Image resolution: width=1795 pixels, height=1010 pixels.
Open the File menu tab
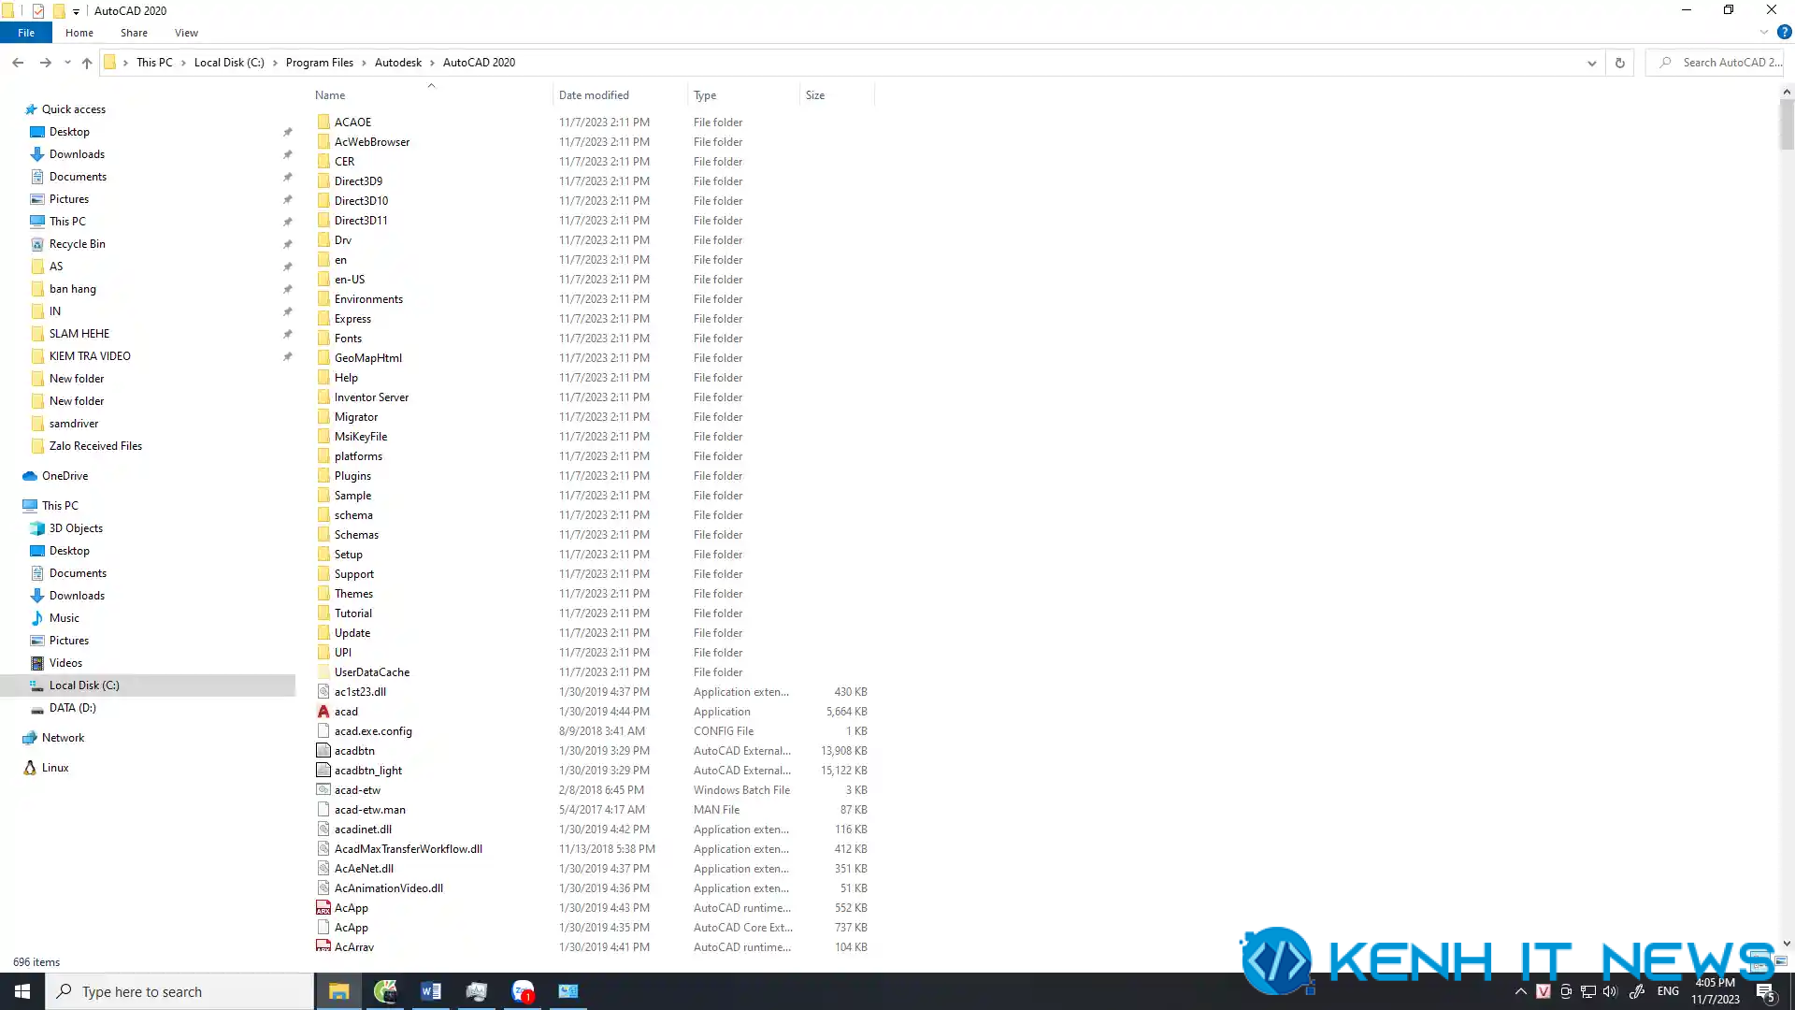click(x=26, y=34)
